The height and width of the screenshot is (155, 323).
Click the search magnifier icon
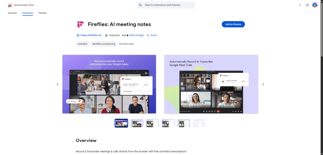pyautogui.click(x=141, y=5)
